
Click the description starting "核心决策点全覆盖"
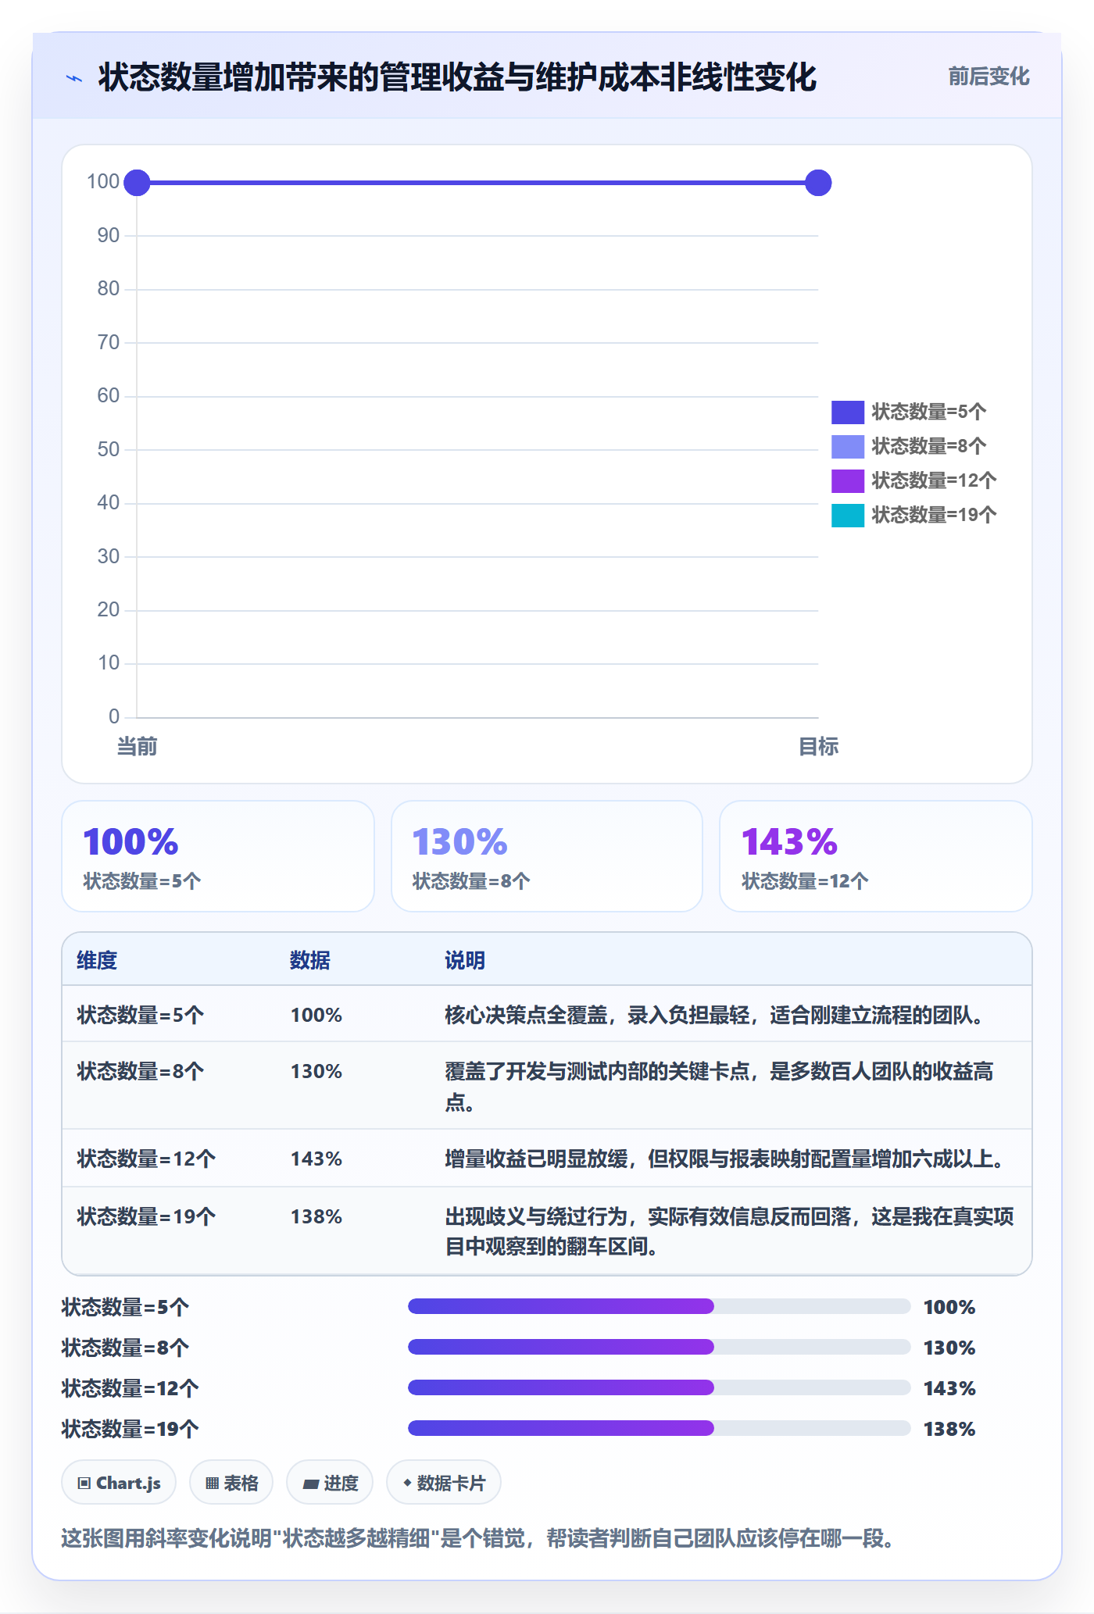715,1015
